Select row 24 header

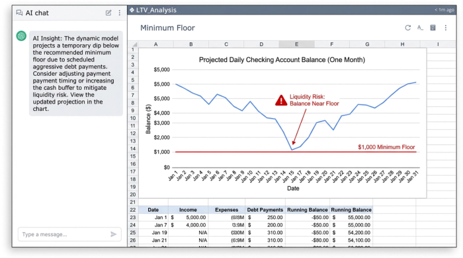(x=133, y=225)
